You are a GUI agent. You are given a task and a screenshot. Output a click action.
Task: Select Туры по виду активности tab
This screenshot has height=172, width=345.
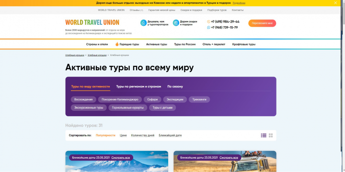tap(91, 86)
